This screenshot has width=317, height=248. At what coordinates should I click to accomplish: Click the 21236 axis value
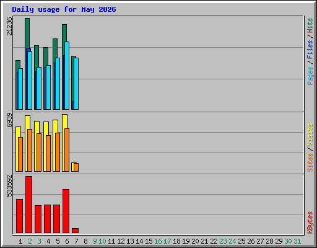pos(9,26)
